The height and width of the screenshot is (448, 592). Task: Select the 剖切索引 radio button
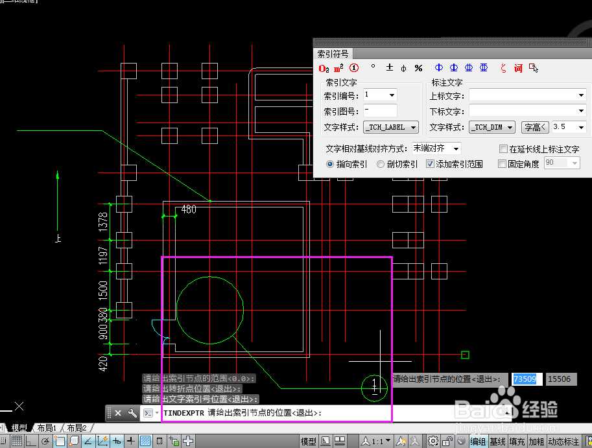click(x=379, y=163)
